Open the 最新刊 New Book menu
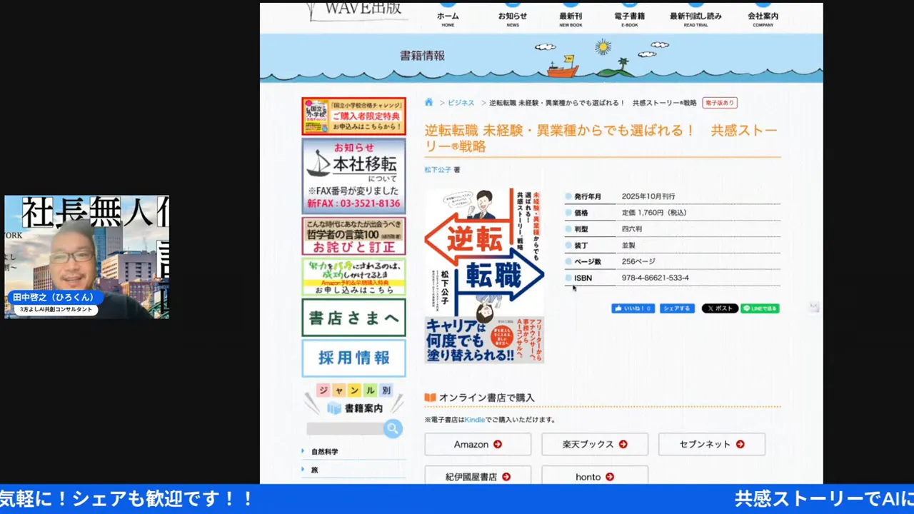Screen dimensions: 914x514 point(571,17)
